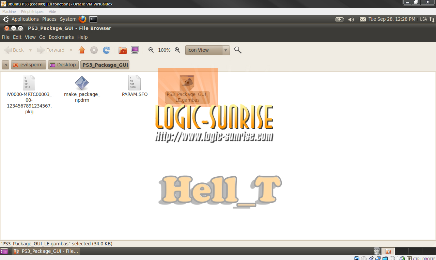Open the View menu

click(x=30, y=37)
